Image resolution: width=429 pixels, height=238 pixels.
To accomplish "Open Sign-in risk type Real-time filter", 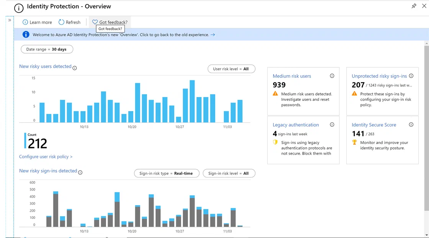I will (167, 173).
